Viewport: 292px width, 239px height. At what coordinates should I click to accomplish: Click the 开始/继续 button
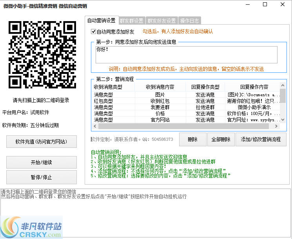pyautogui.click(x=41, y=162)
